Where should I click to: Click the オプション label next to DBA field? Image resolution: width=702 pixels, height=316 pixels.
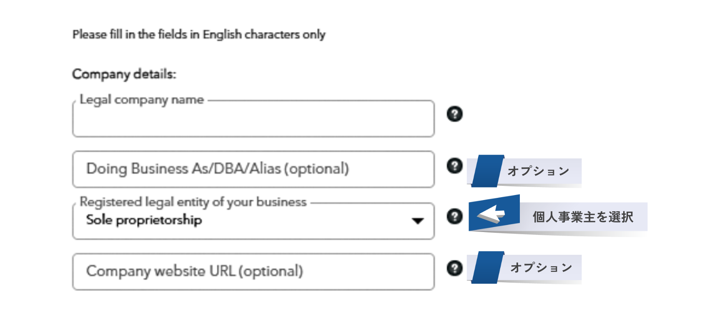tap(538, 171)
